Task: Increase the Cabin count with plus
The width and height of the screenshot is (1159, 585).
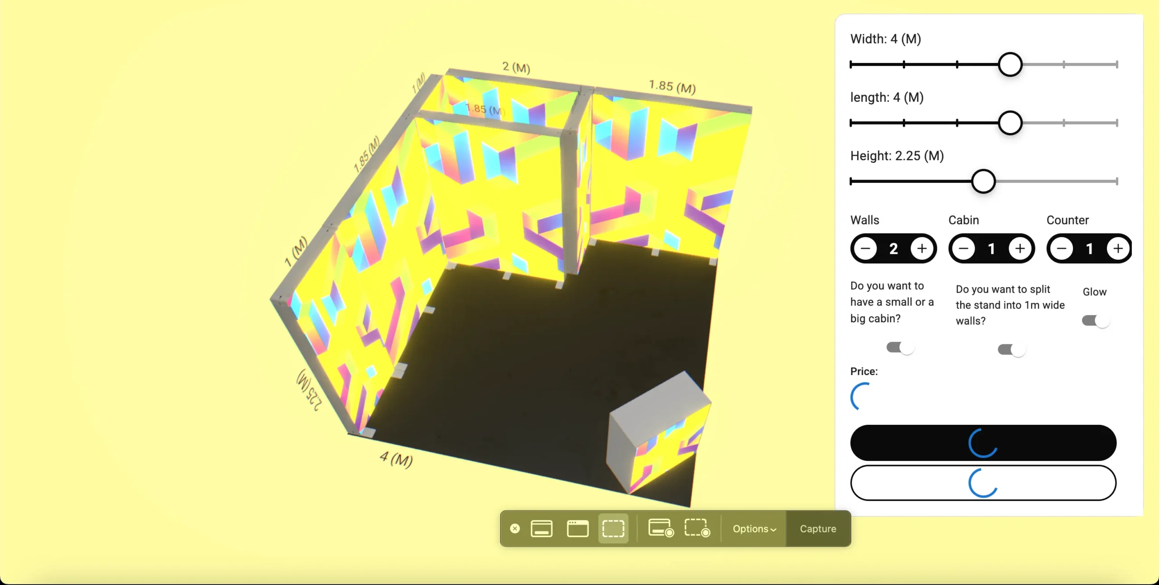Action: point(1020,248)
